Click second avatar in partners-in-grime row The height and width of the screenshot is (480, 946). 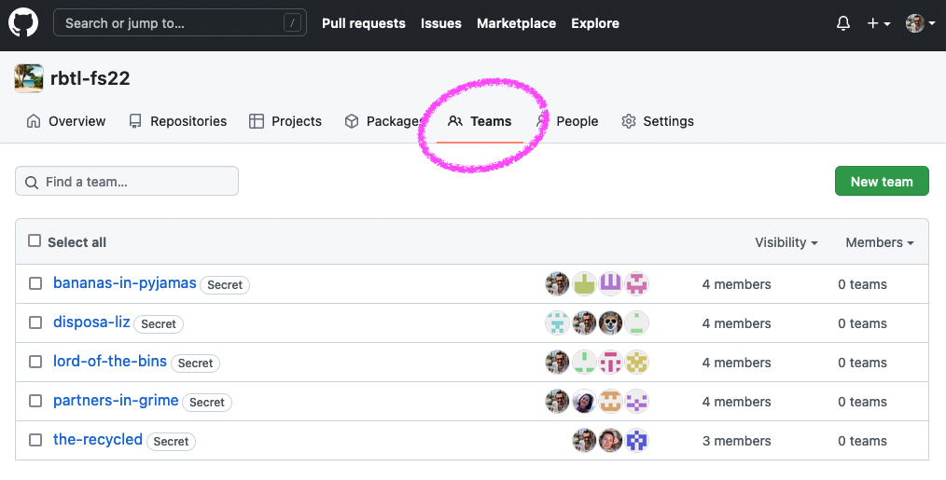click(x=584, y=402)
